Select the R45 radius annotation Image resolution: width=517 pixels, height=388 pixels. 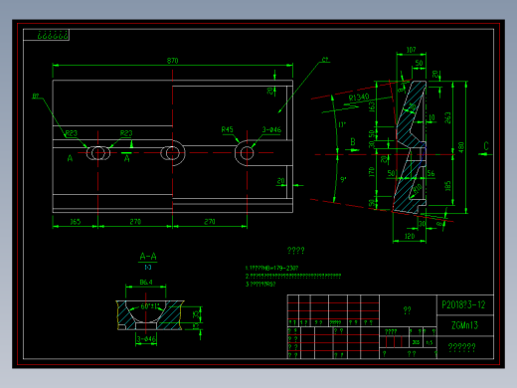pos(227,129)
